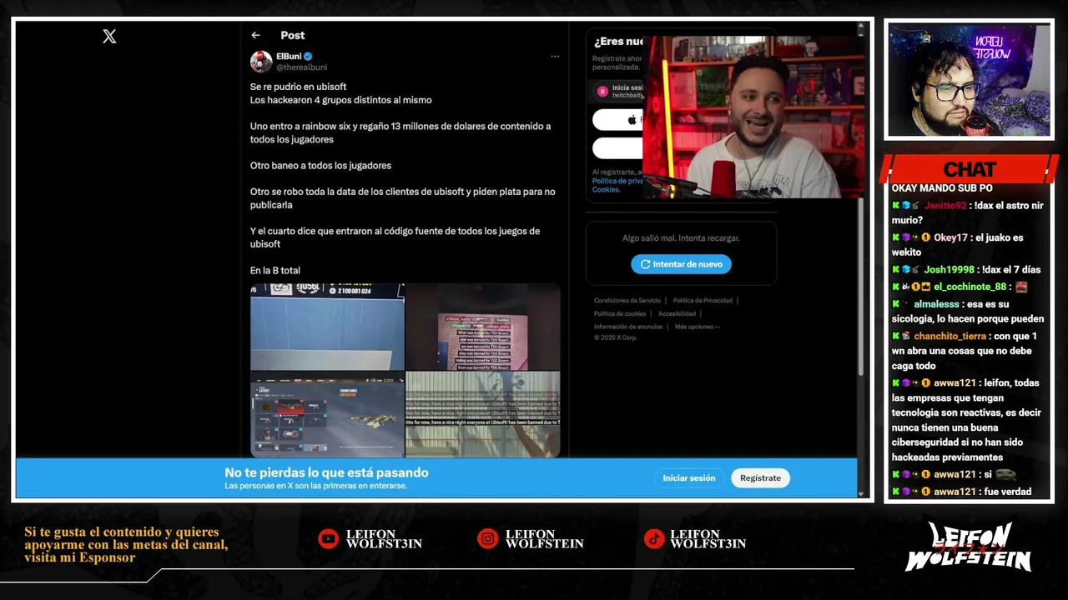Click the Inicia sesión twitchbaity account button
The width and height of the screenshot is (1068, 600).
[618, 91]
